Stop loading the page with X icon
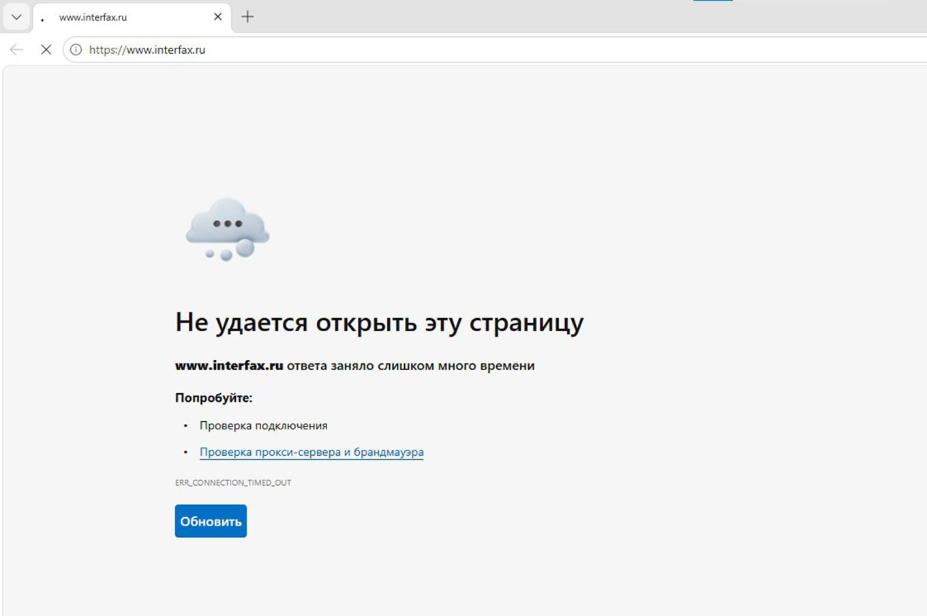This screenshot has height=616, width=927. (x=46, y=50)
